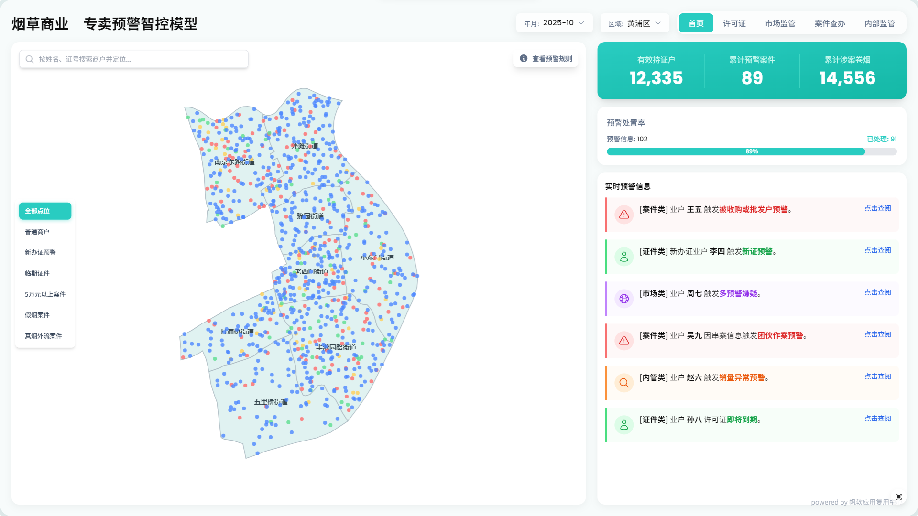The width and height of the screenshot is (918, 516).
Task: Click chevron arrow of 年月 selector
Action: tap(581, 23)
